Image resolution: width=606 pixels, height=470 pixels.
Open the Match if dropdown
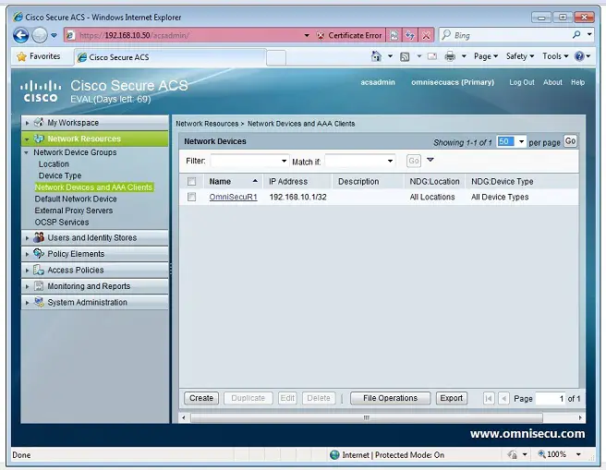pos(390,161)
